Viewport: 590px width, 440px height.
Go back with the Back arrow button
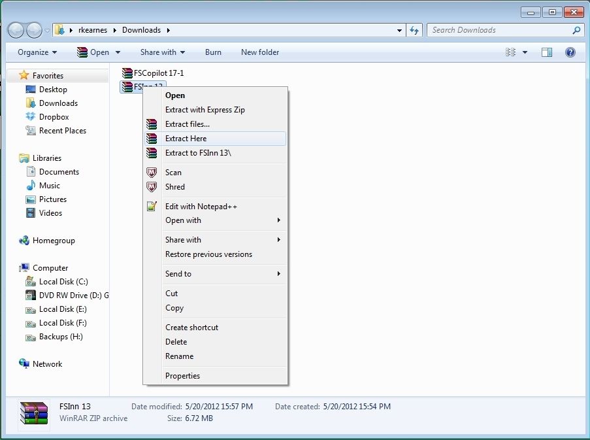pyautogui.click(x=16, y=30)
